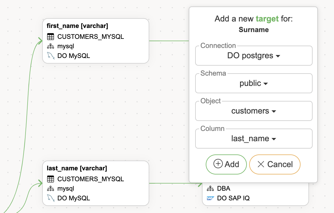Click the SAP logo beside DO SAP IQ
Image resolution: width=334 pixels, height=213 pixels.
tap(210, 198)
